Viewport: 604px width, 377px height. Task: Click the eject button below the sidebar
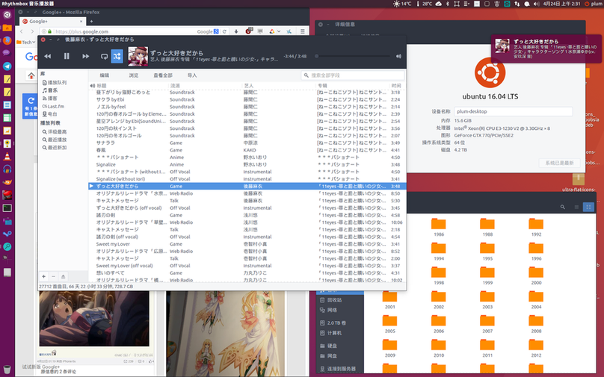click(x=64, y=276)
